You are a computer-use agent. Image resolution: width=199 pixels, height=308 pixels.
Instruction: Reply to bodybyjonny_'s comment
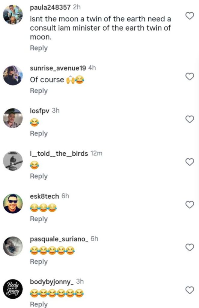coord(39,304)
